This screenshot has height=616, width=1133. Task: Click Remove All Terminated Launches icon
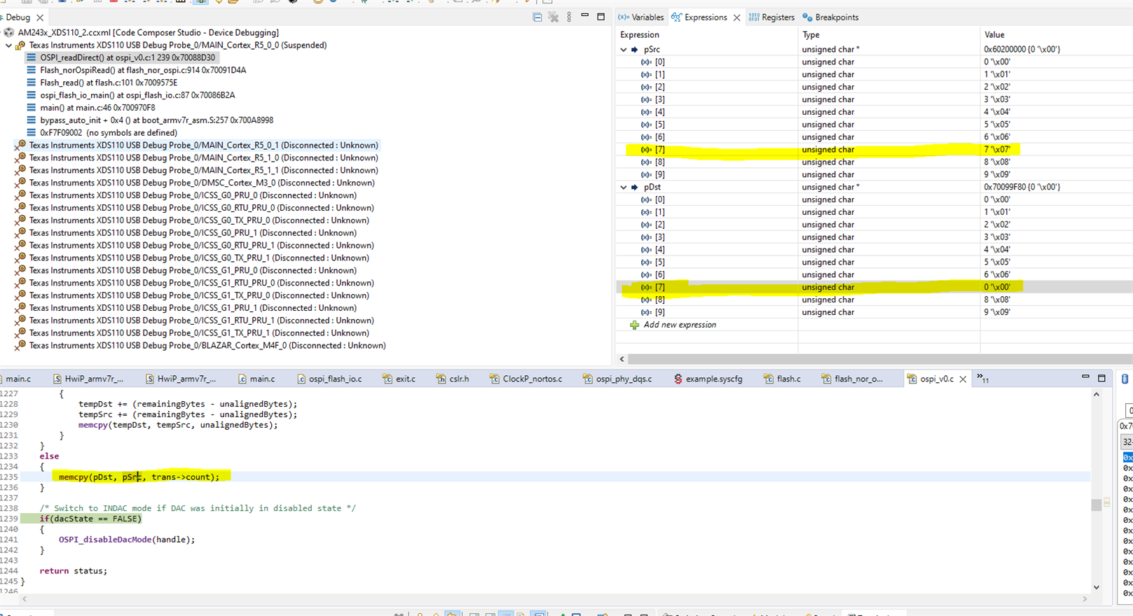tap(554, 17)
